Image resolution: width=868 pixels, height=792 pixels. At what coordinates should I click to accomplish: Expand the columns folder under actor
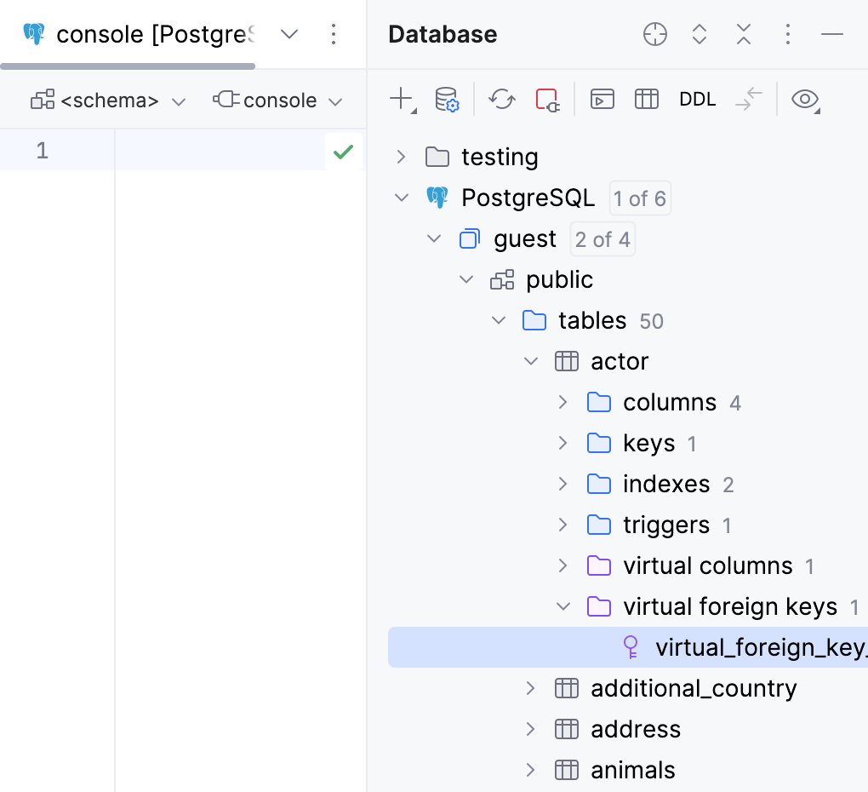562,402
